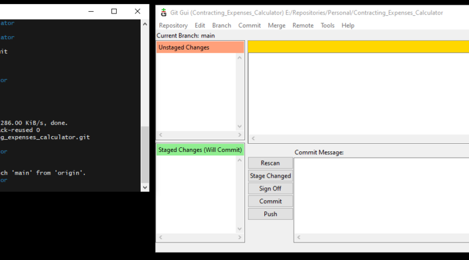Click the diff pane horizontal scroll-left arrow
The width and height of the screenshot is (469, 260).
tap(253, 138)
